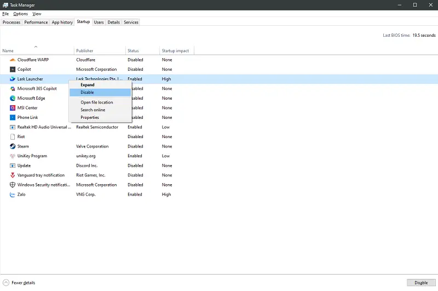Click the Copilot app icon

[x=13, y=70]
